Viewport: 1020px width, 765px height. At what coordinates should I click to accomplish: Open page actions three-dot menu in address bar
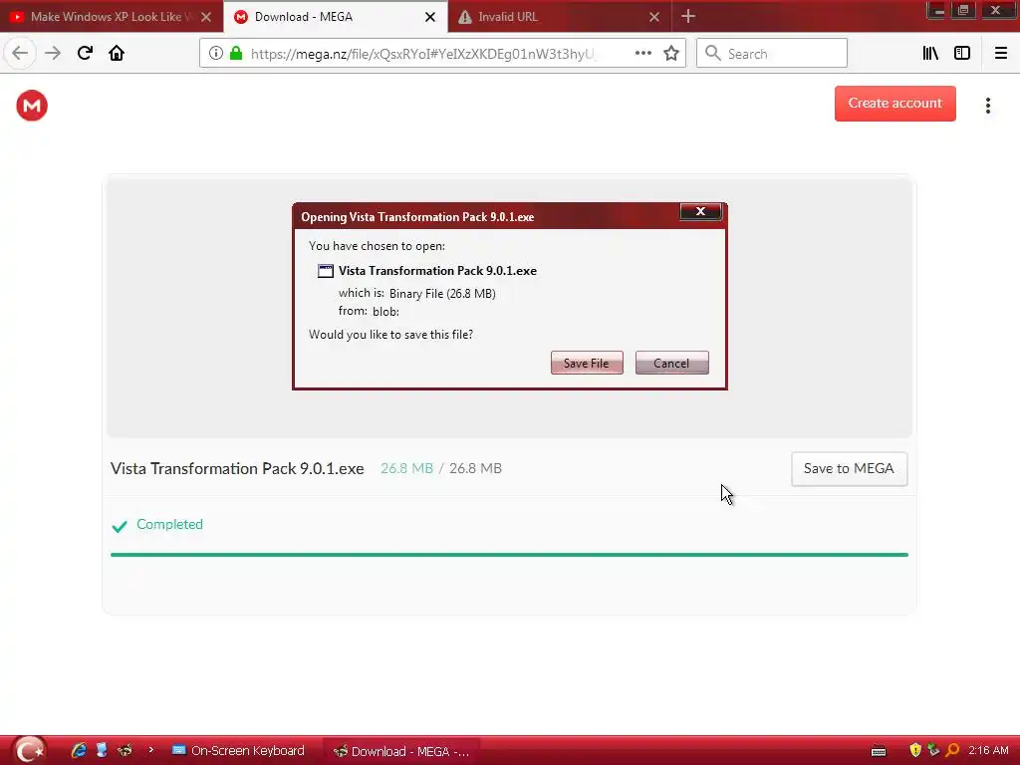[642, 54]
